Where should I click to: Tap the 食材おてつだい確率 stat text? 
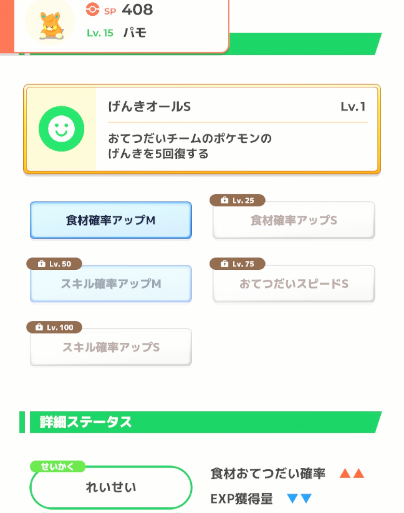(x=268, y=473)
